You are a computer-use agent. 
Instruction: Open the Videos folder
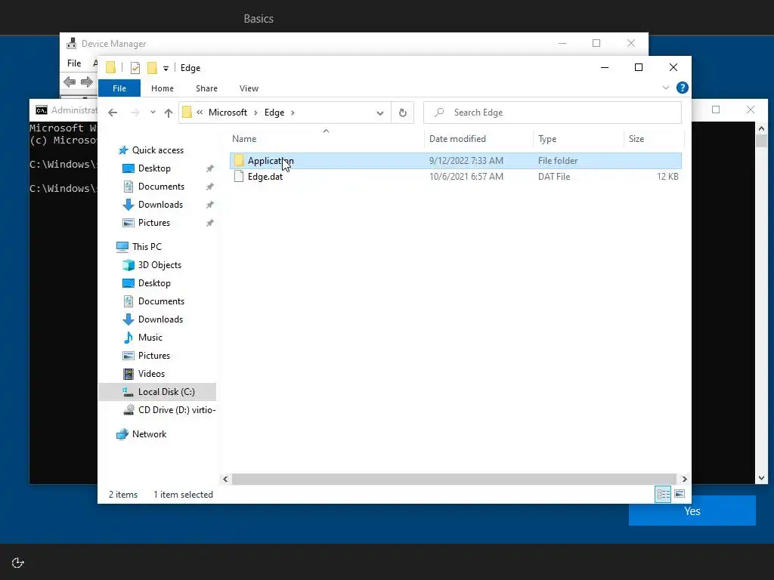(x=151, y=374)
